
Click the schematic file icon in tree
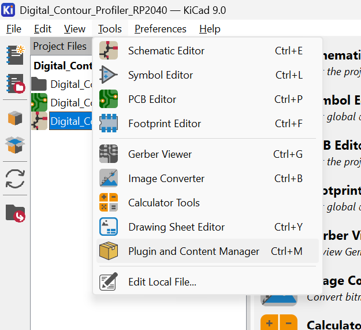click(x=39, y=121)
